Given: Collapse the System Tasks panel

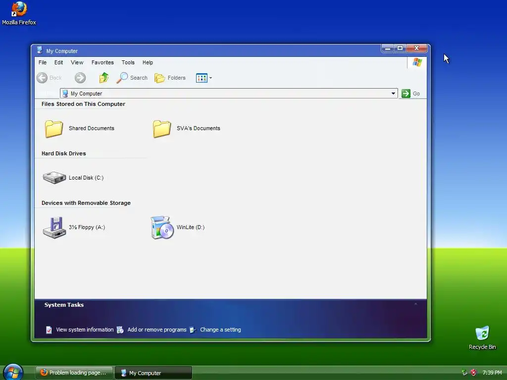Looking at the screenshot, I should (x=415, y=304).
